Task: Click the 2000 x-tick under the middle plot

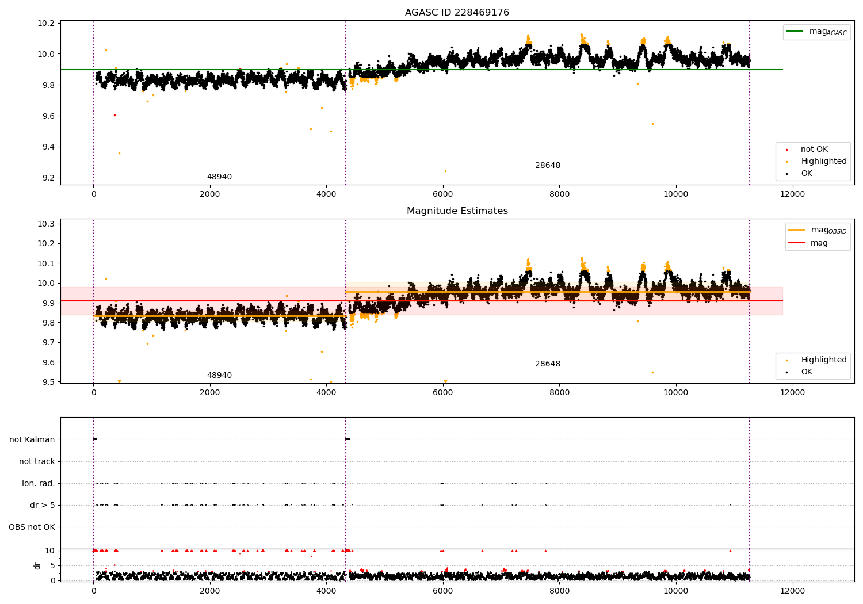Action: point(210,393)
